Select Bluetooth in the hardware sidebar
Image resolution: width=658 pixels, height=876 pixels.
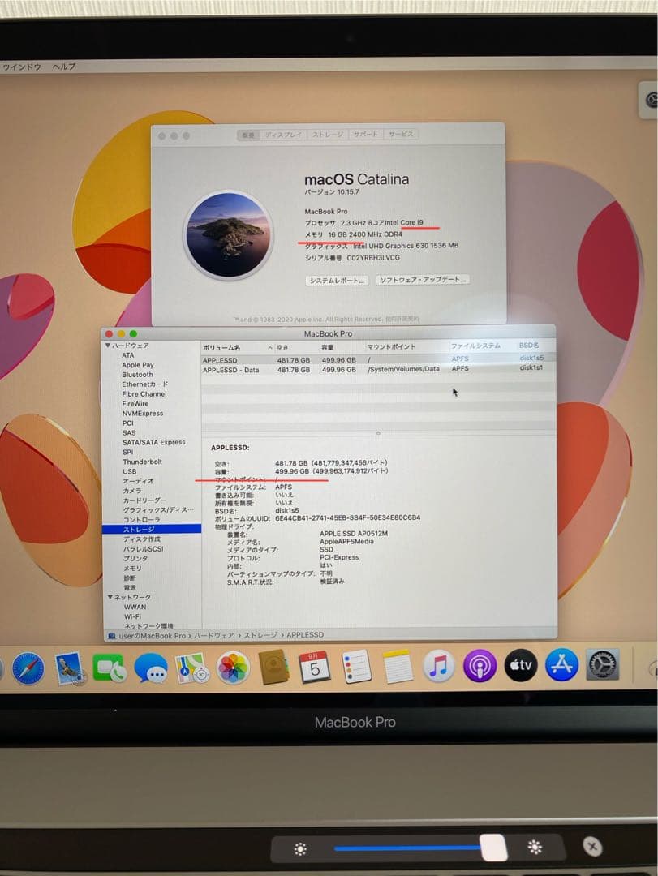pyautogui.click(x=140, y=375)
